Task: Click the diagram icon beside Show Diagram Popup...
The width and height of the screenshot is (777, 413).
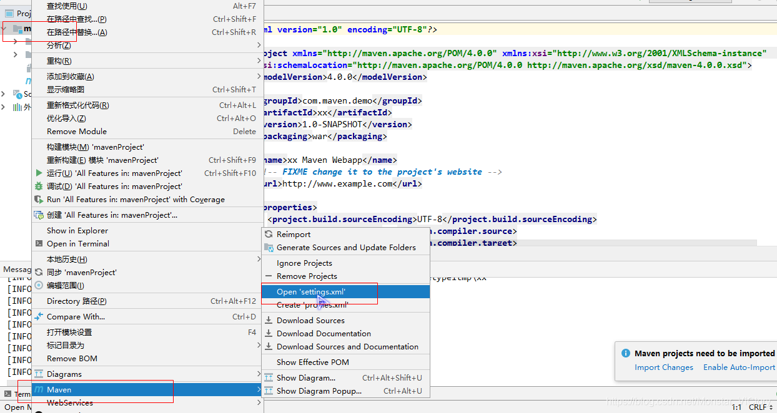Action: 269,391
